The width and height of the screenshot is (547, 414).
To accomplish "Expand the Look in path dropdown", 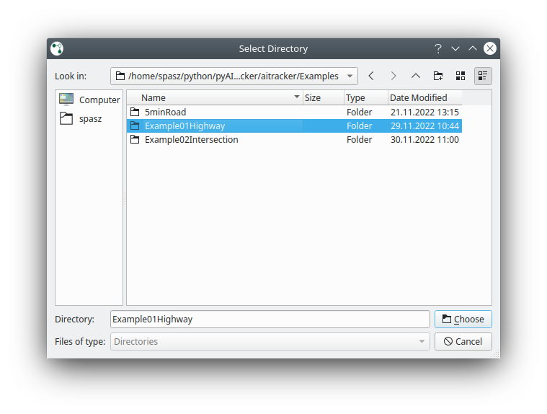I will click(350, 76).
